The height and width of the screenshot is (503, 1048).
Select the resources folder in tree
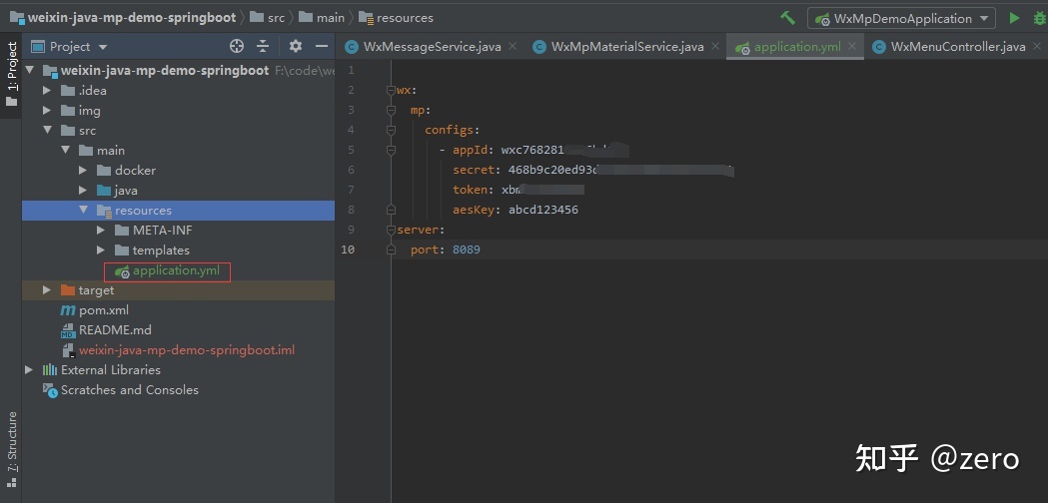(x=178, y=210)
